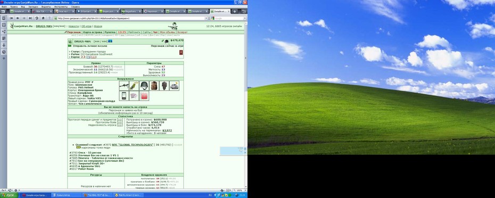Click the RPG-U weapon item thumbnail
Image resolution: width=495 pixels, height=198 pixels.
pos(124,86)
